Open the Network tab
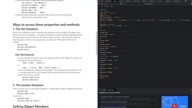Image resolution: width=192 pixels, height=108 pixels. click(x=128, y=1)
